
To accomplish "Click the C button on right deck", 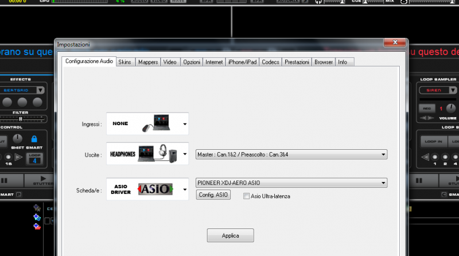I will [444, 195].
